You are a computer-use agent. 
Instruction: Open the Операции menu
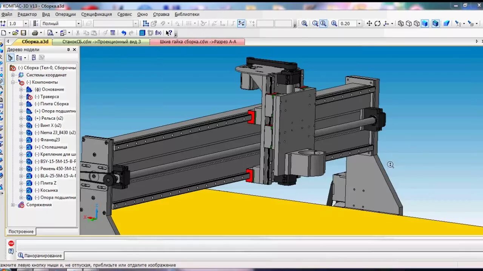(x=65, y=14)
